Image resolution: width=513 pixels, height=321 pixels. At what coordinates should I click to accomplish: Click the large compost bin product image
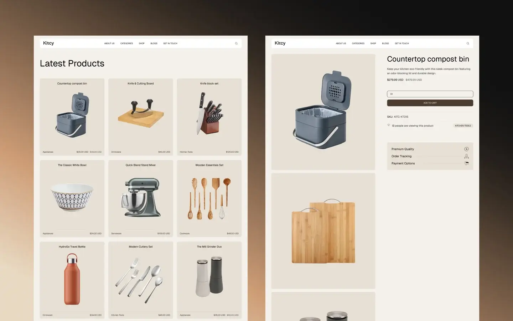point(323,112)
